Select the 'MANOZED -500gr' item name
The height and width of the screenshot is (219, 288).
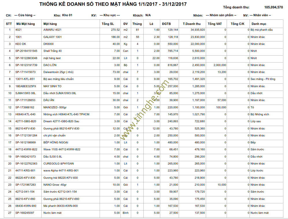[x=55, y=107]
